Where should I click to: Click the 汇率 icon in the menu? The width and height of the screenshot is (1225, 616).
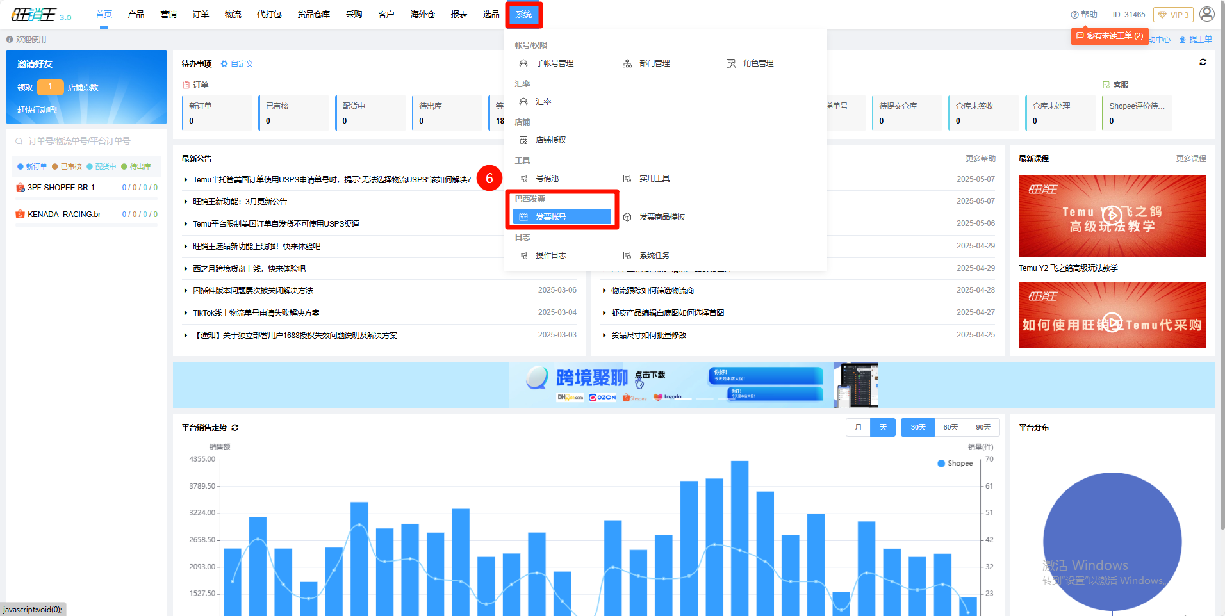[523, 102]
